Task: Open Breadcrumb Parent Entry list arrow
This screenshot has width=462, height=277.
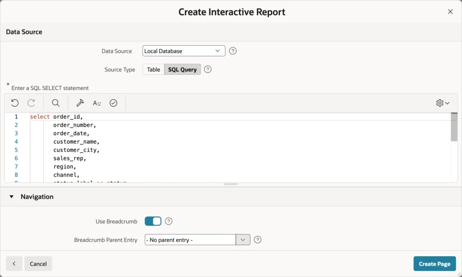Action: pos(243,240)
